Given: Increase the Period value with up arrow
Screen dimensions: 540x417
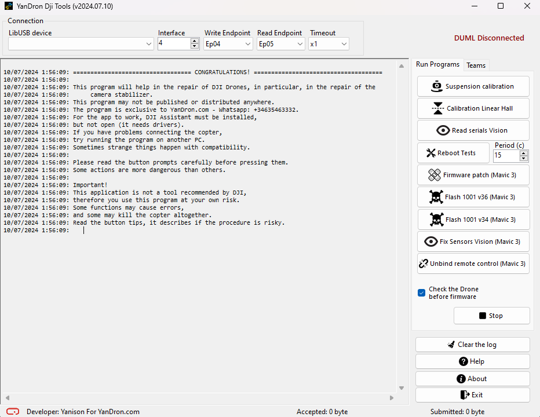Looking at the screenshot, I should [524, 153].
